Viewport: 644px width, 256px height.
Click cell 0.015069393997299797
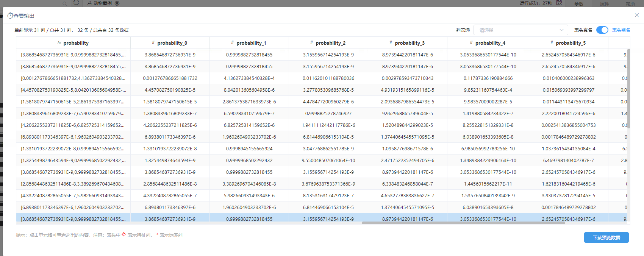(x=568, y=90)
